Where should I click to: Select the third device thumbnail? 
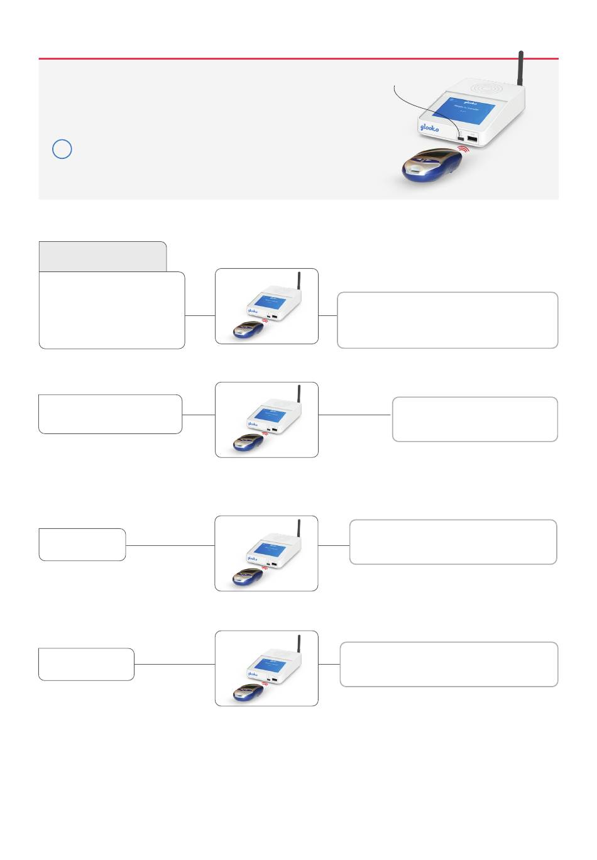pos(266,553)
